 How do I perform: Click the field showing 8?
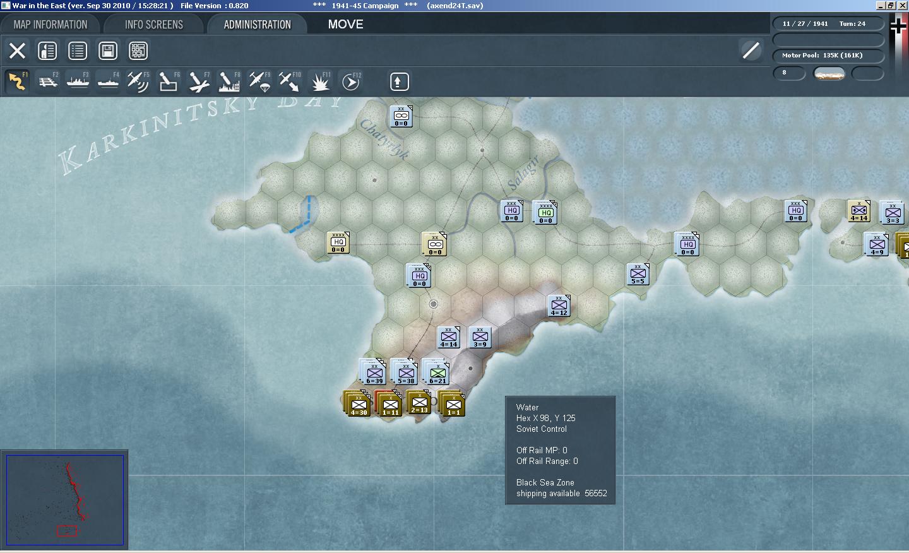click(790, 73)
